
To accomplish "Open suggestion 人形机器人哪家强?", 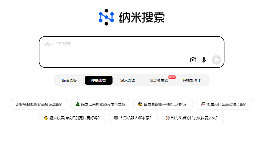I will 133,118.
